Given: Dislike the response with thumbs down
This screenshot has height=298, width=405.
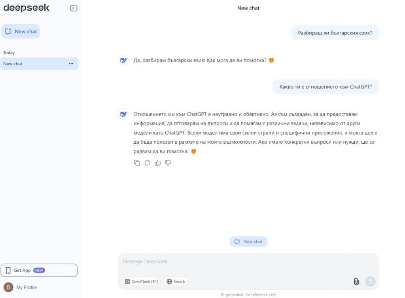Looking at the screenshot, I should tap(168, 163).
